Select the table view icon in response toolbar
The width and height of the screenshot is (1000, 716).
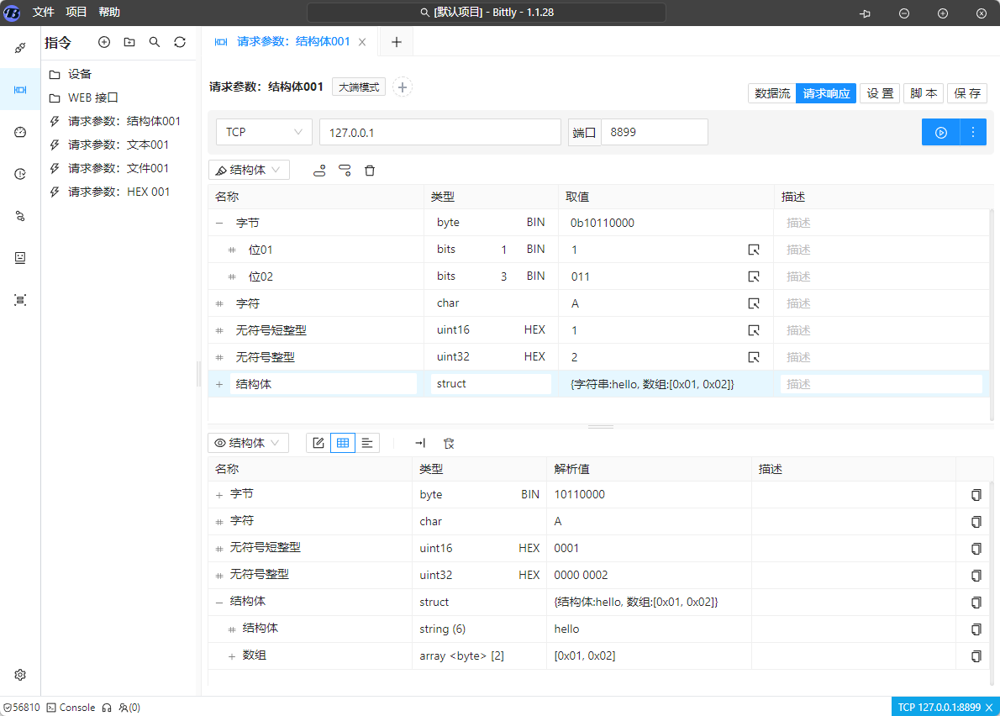[342, 443]
